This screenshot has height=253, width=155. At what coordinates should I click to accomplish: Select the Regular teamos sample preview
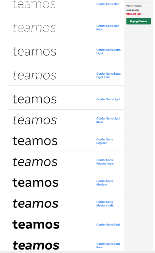[35, 141]
